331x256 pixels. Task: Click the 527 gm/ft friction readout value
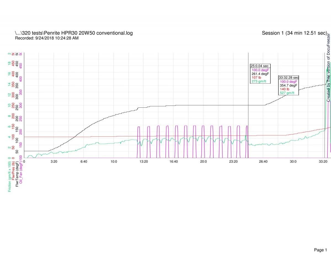[287, 93]
